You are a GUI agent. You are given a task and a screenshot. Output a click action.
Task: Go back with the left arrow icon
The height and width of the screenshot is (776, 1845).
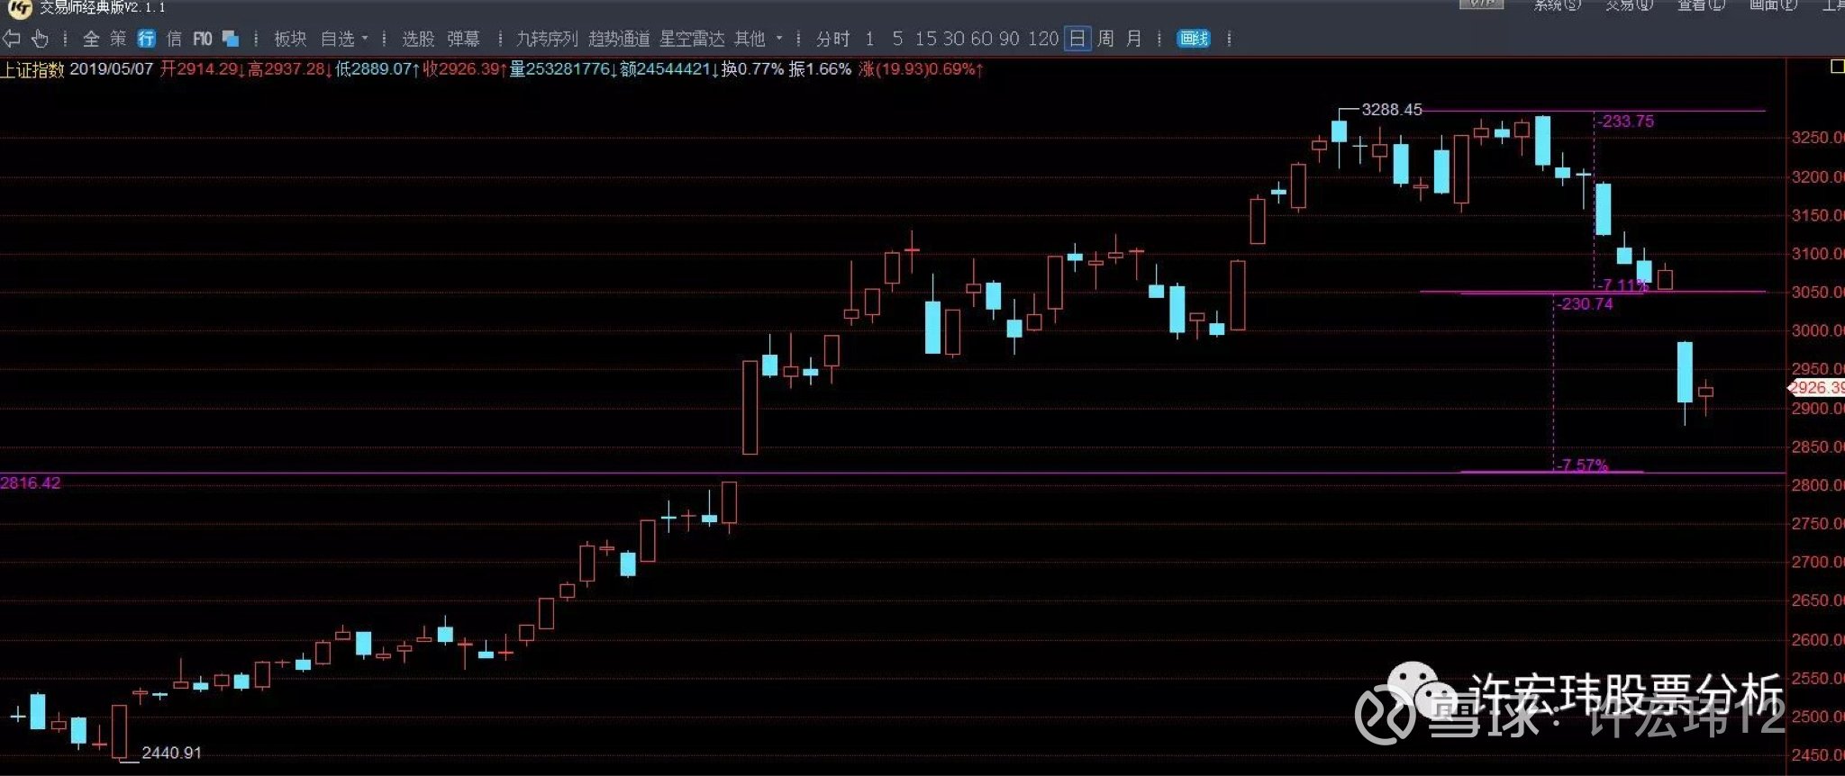(12, 39)
